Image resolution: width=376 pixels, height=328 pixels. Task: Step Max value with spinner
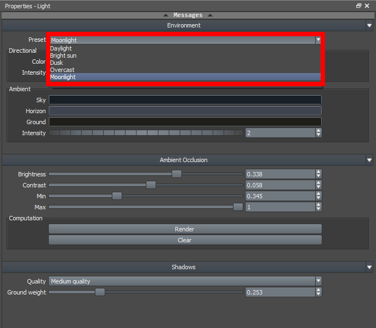click(x=318, y=207)
